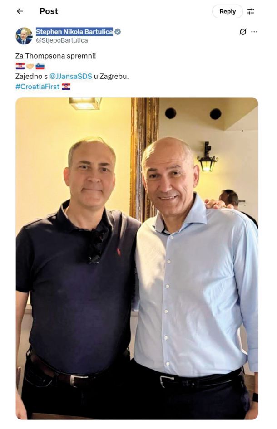Open Stephen Bartulica's profile avatar
The image size is (277, 429).
pyautogui.click(x=24, y=36)
